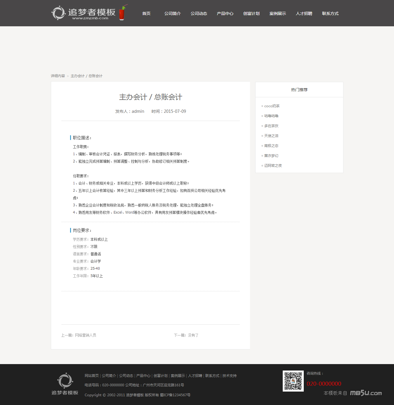Click the QR code image in footer
394x405 pixels.
[293, 381]
